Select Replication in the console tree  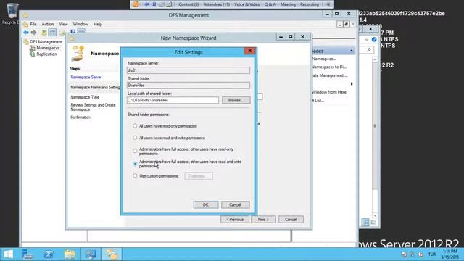pyautogui.click(x=46, y=54)
